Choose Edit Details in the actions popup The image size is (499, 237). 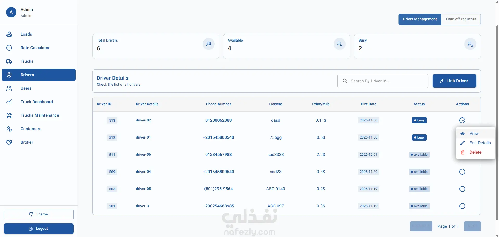[476, 143]
